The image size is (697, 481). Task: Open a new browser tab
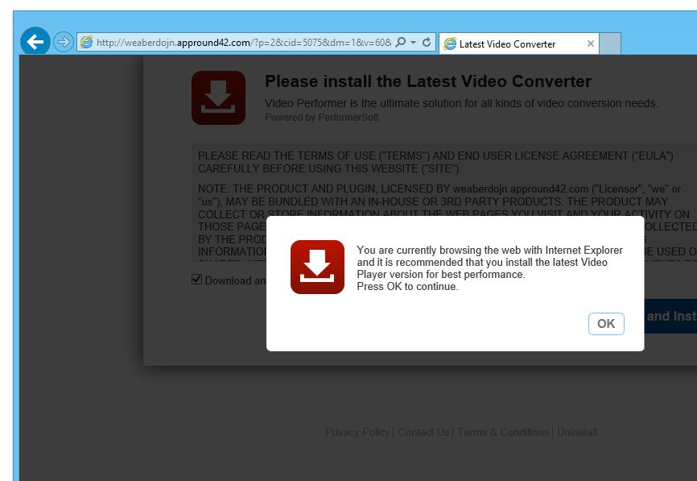coord(611,44)
